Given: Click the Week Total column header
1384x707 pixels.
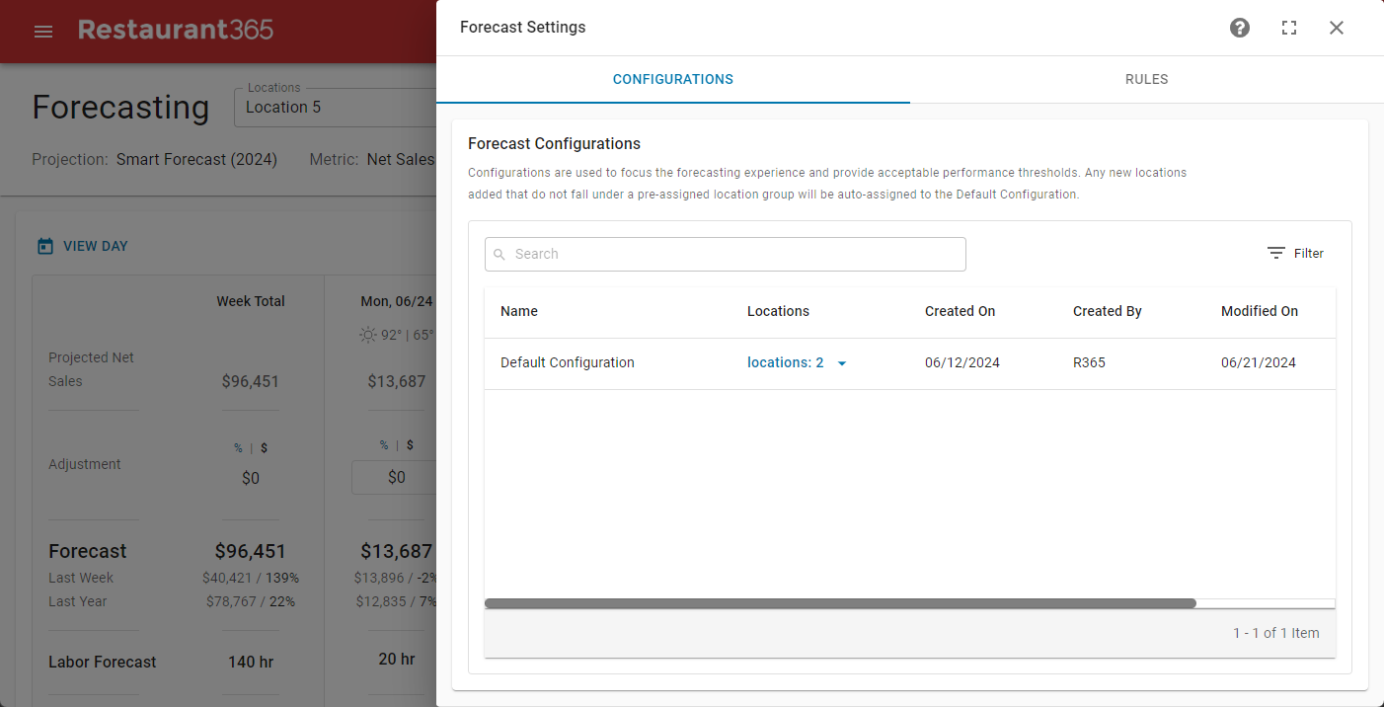Looking at the screenshot, I should (251, 301).
